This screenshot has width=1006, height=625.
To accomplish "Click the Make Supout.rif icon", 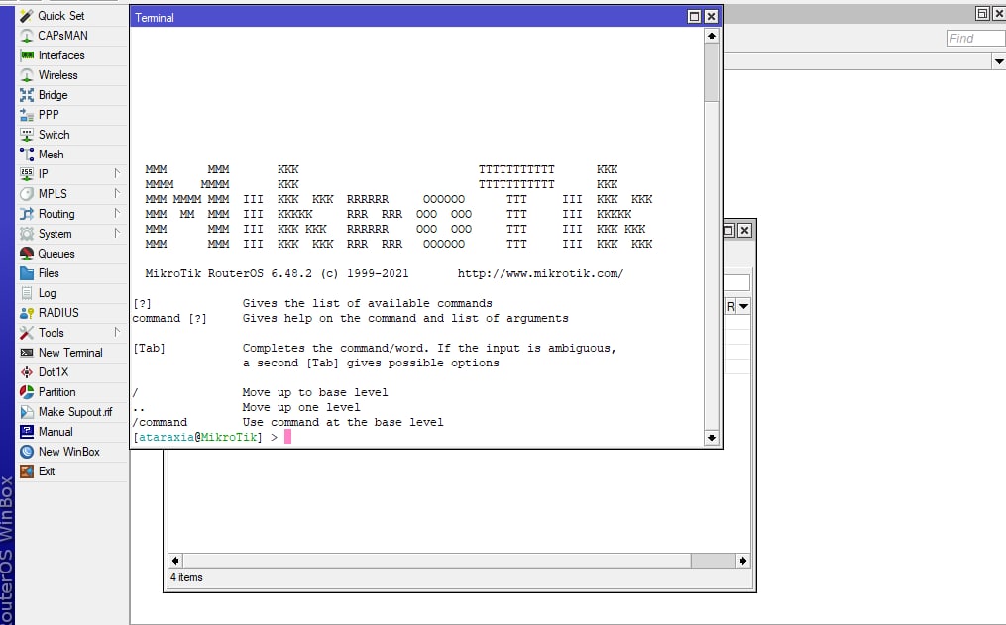I will (x=27, y=411).
